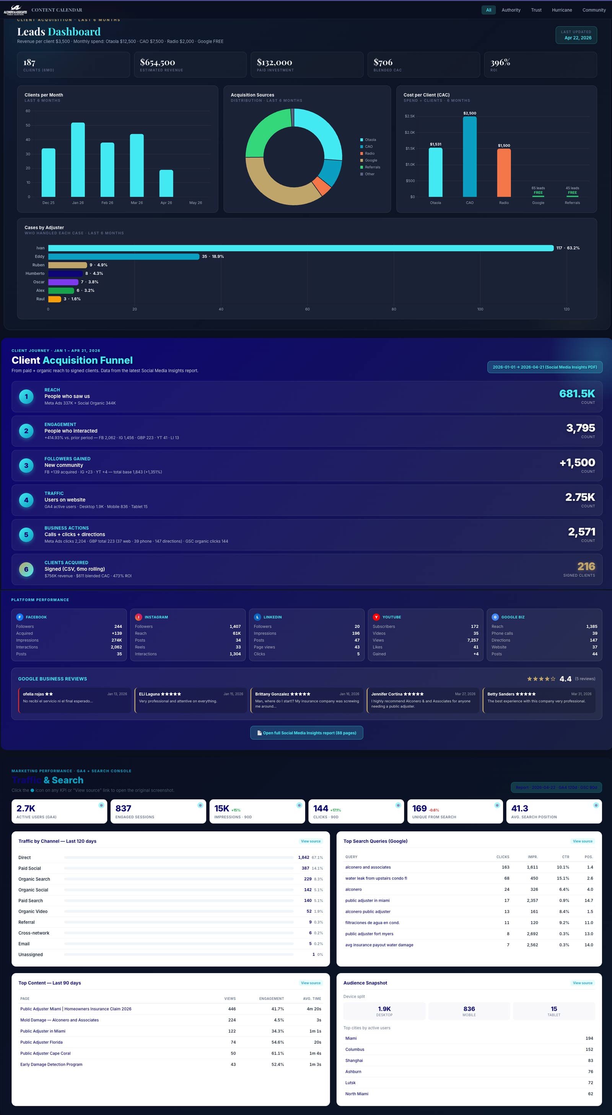The image size is (612, 1115).
Task: Open source dot on Active Users KPI
Action: point(101,805)
